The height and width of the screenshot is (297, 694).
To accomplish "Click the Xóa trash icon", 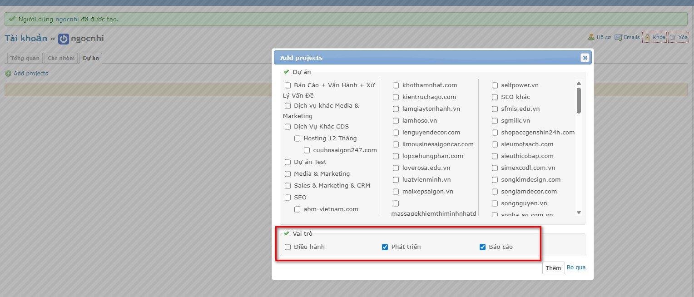I will (673, 38).
